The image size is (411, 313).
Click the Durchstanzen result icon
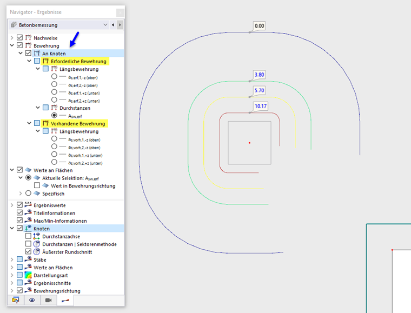(x=54, y=108)
